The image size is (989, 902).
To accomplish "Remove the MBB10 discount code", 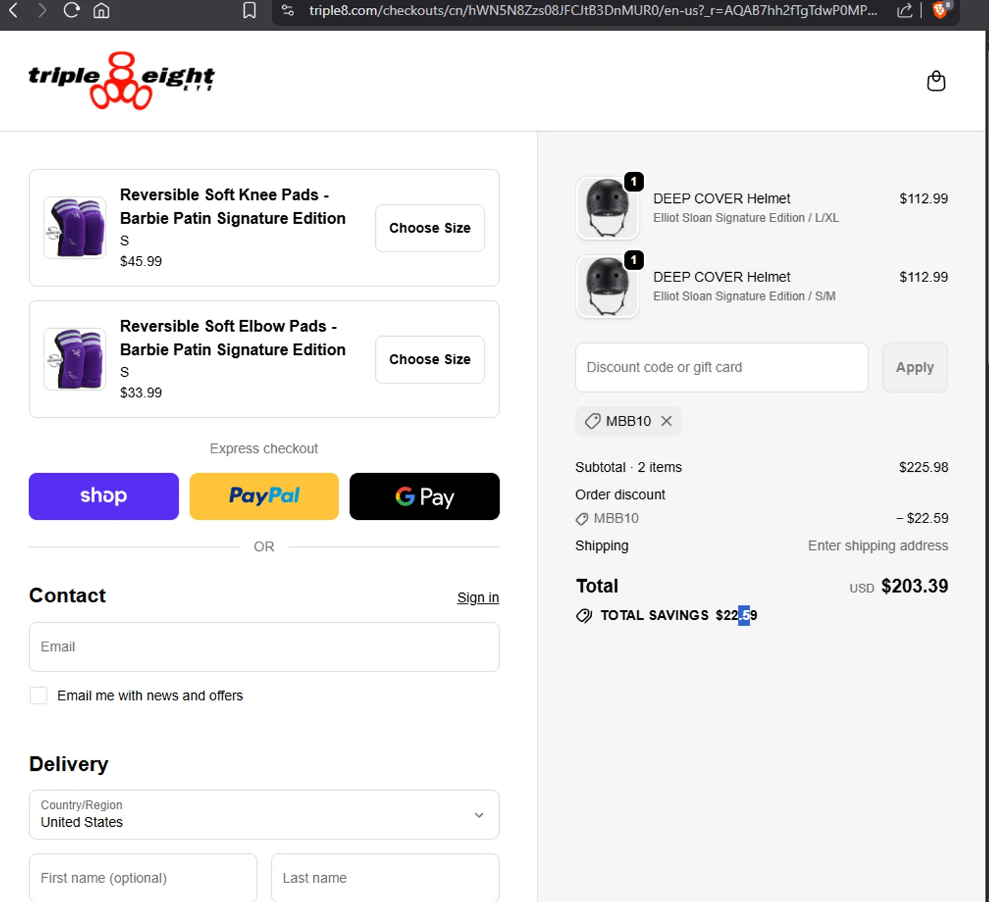I will tap(667, 421).
